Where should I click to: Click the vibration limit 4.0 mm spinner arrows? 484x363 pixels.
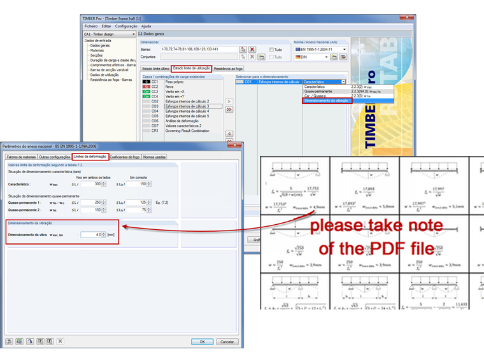click(104, 235)
